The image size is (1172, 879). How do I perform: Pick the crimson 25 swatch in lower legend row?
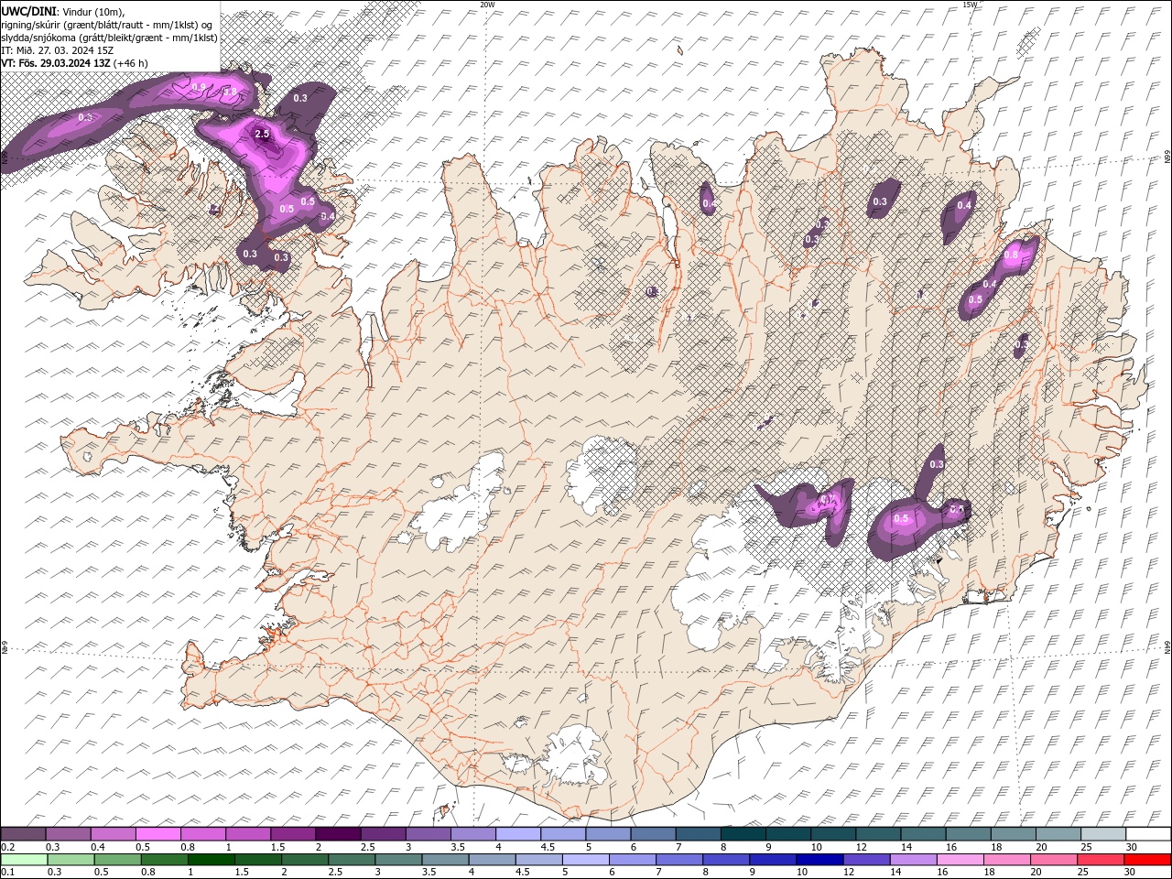coord(1101,860)
